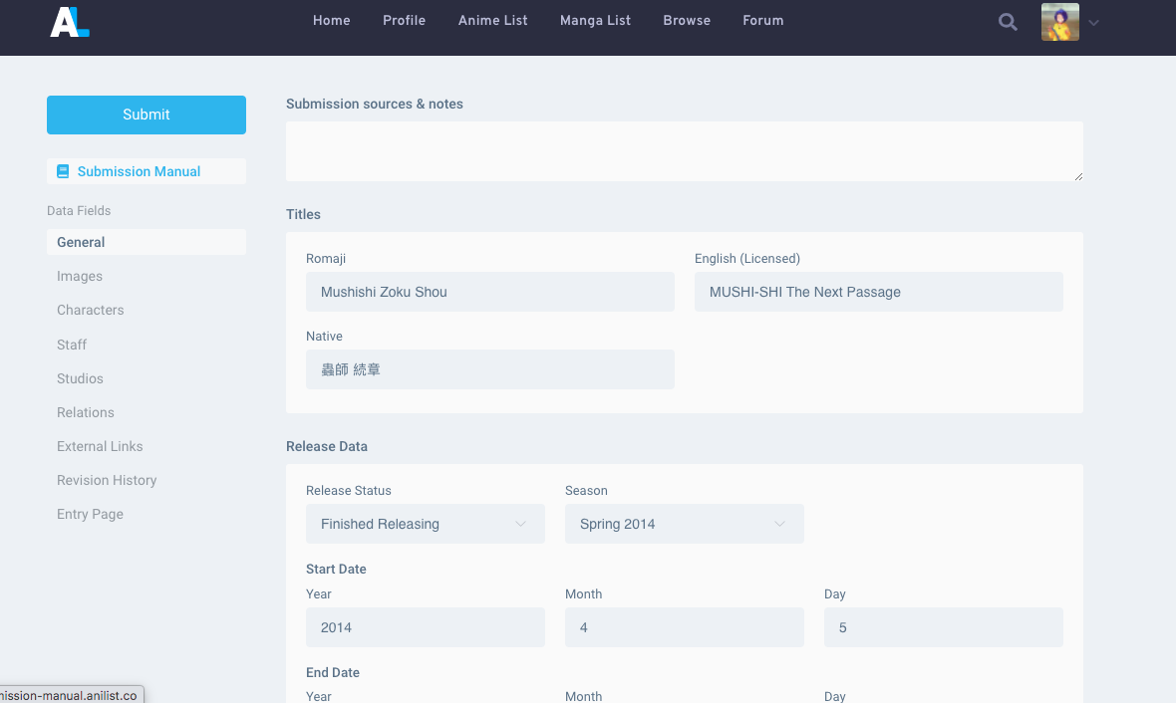The height and width of the screenshot is (703, 1176).
Task: Focus the Submission sources & notes textarea
Action: pos(684,151)
